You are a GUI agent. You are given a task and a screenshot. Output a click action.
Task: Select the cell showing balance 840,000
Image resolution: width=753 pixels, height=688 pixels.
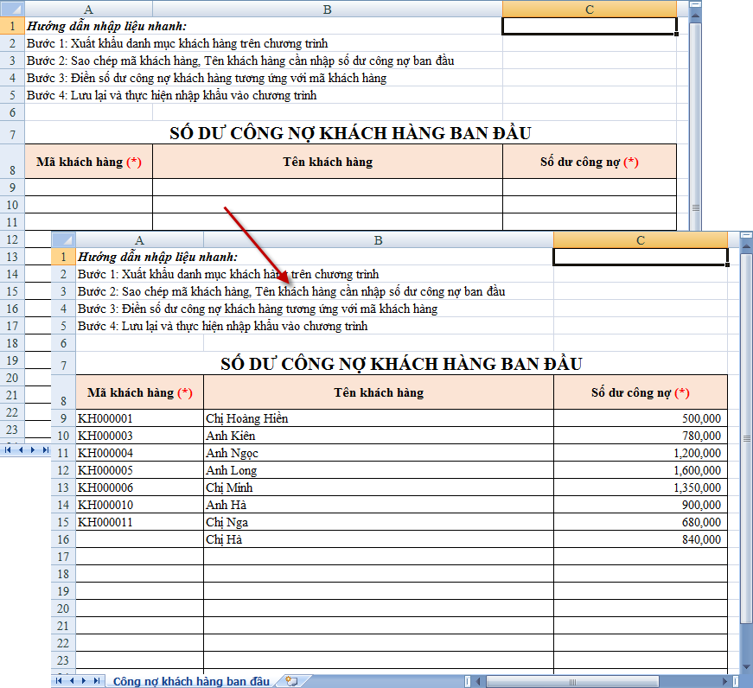[x=640, y=539]
